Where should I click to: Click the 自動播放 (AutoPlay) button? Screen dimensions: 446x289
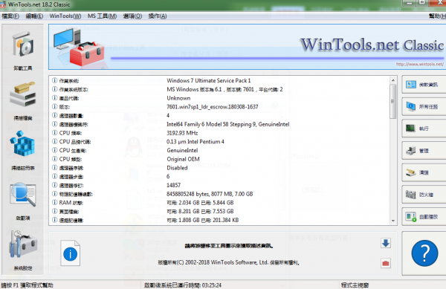[x=424, y=216]
